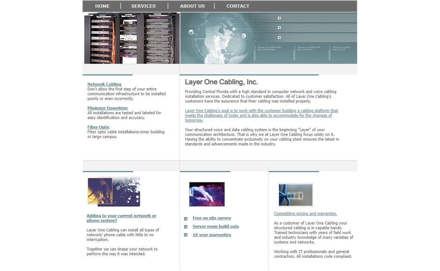The width and height of the screenshot is (440, 271).
Task: Click arrow icon beside Server room build outs
Action: click(x=186, y=227)
